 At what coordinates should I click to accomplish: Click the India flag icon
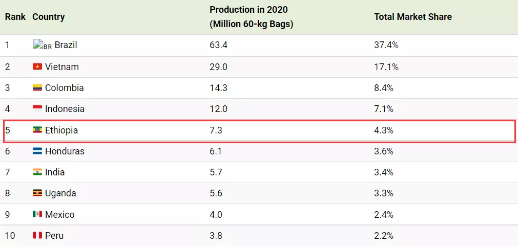click(37, 172)
